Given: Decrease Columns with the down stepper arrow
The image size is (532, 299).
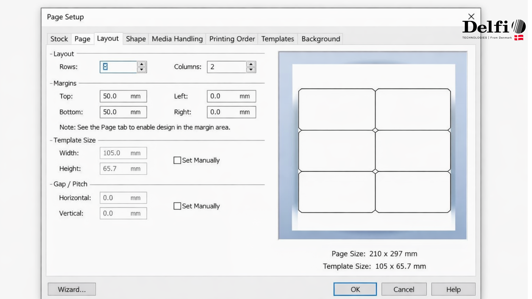Looking at the screenshot, I should [x=251, y=70].
